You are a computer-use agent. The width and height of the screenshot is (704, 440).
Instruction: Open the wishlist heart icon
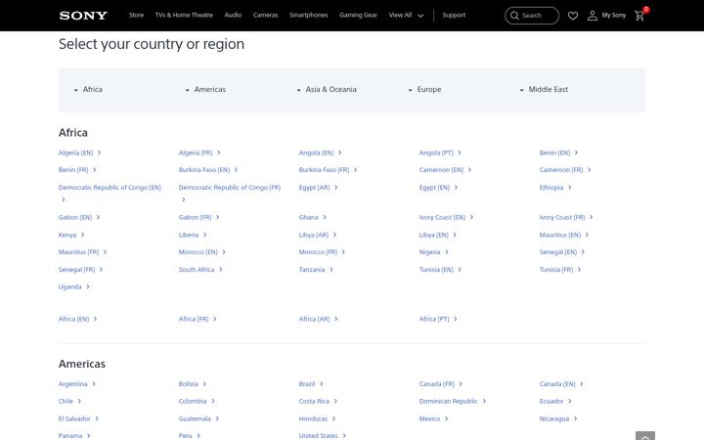[572, 16]
